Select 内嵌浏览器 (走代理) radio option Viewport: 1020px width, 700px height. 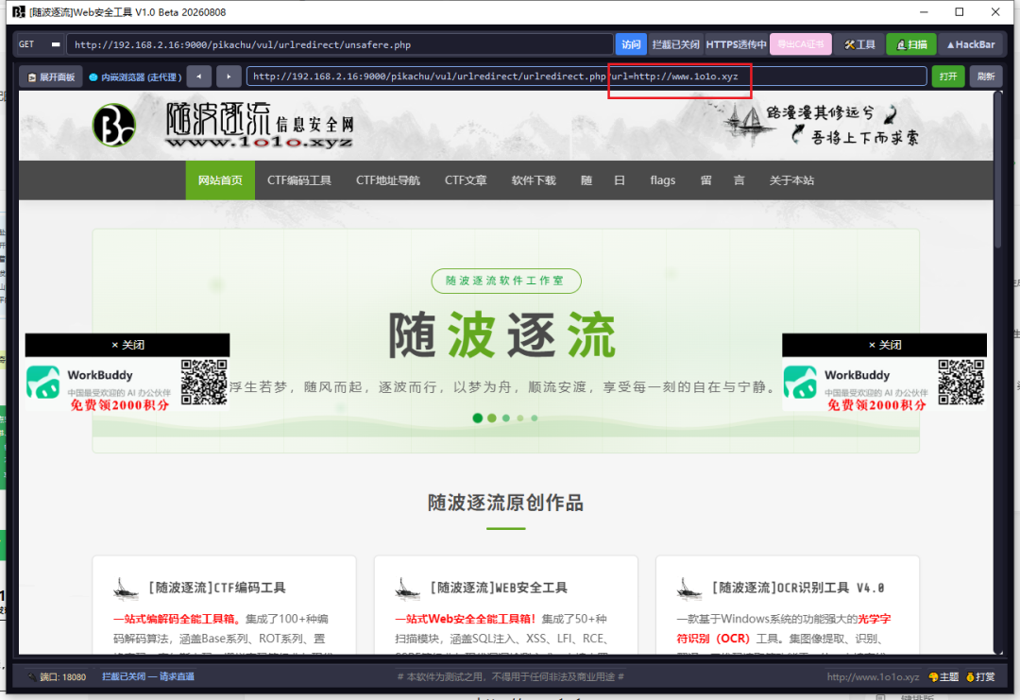135,77
